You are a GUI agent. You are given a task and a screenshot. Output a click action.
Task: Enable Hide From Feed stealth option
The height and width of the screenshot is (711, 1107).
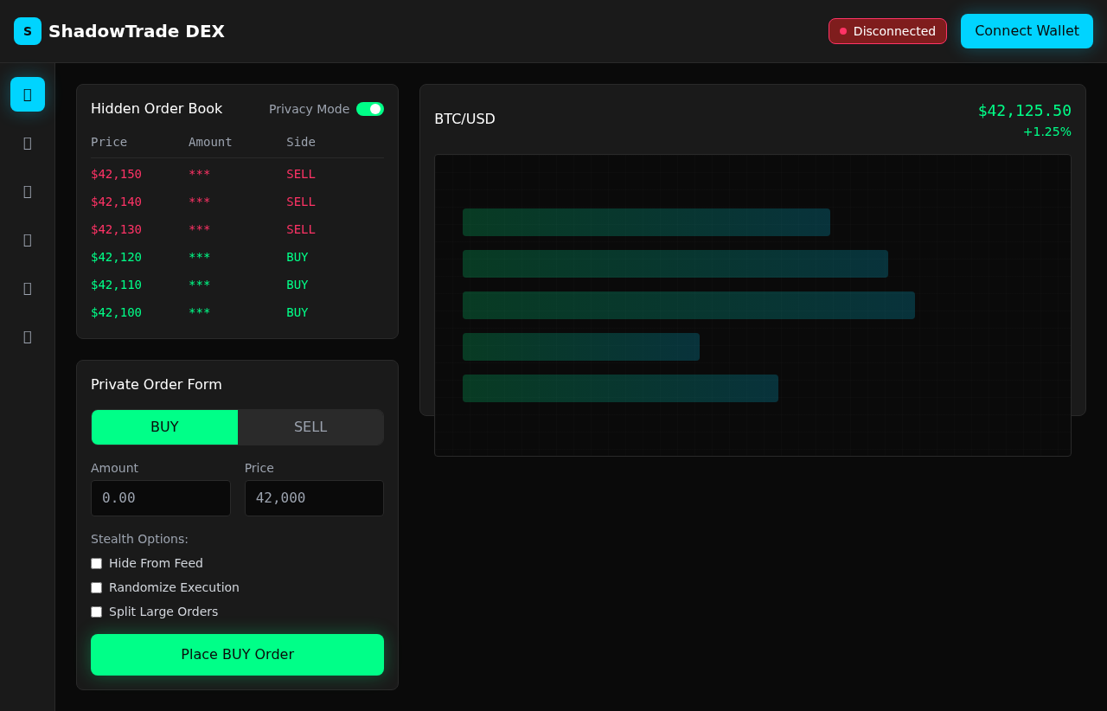click(x=96, y=563)
